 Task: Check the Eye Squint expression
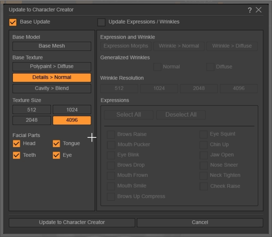203,134
